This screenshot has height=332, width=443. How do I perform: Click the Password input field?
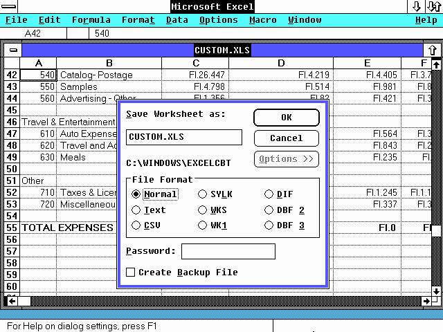[228, 251]
